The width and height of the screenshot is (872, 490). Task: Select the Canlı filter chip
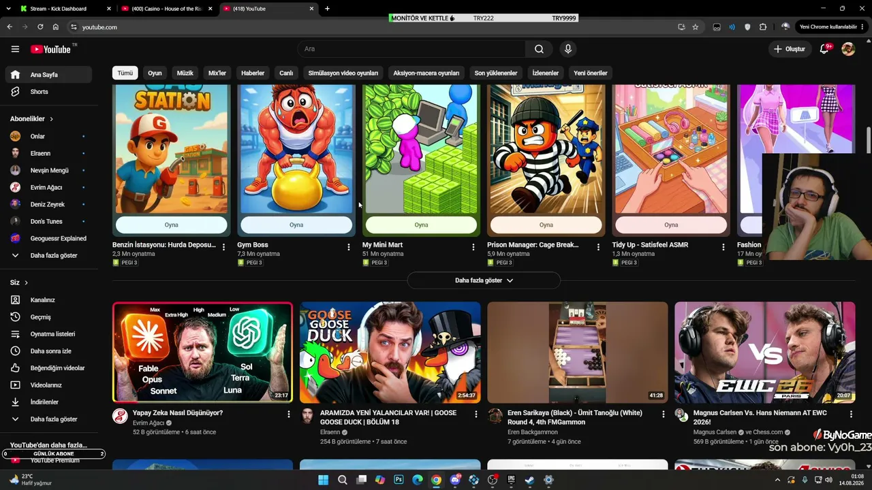286,73
